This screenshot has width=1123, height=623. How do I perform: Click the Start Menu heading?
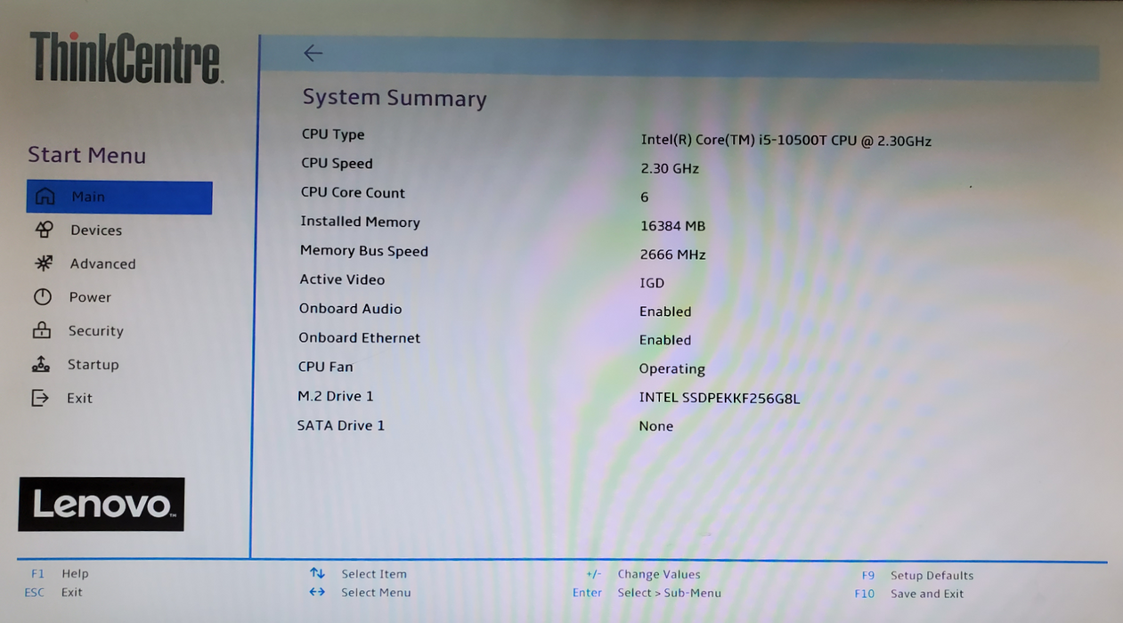[86, 155]
